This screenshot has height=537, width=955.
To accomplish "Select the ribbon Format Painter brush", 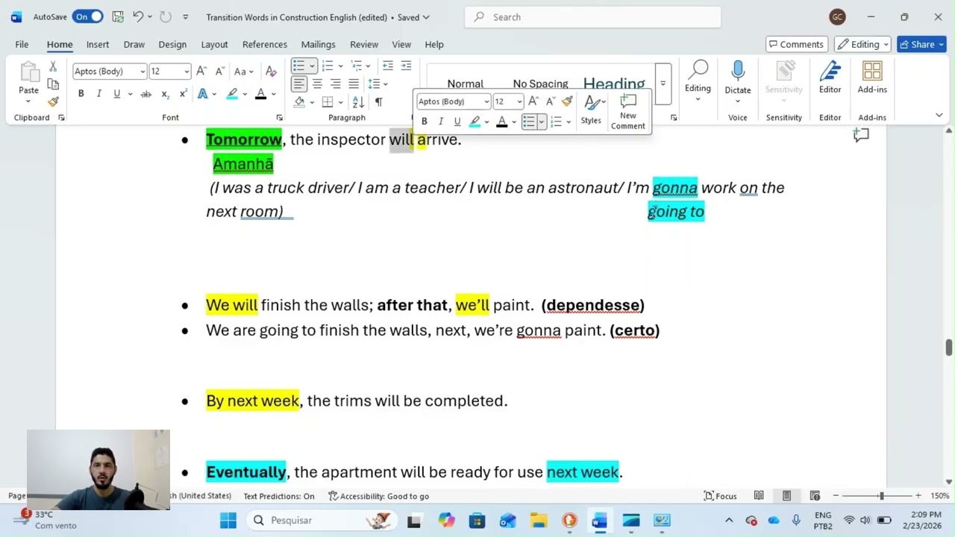I will [53, 101].
